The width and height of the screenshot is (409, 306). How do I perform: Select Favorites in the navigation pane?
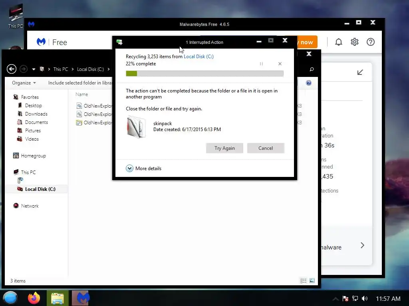click(x=26, y=97)
